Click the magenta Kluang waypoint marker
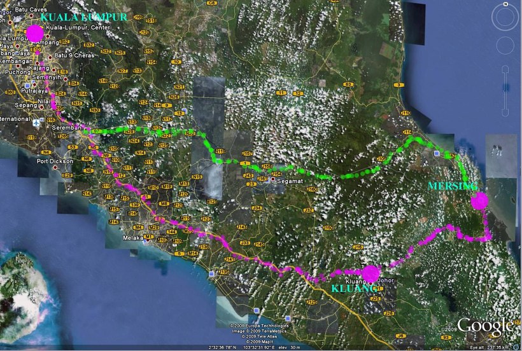 [371, 273]
